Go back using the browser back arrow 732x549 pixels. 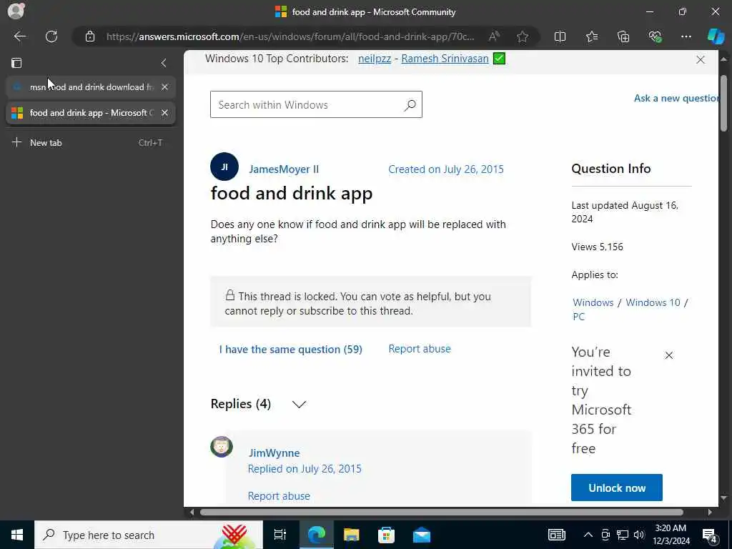click(19, 36)
